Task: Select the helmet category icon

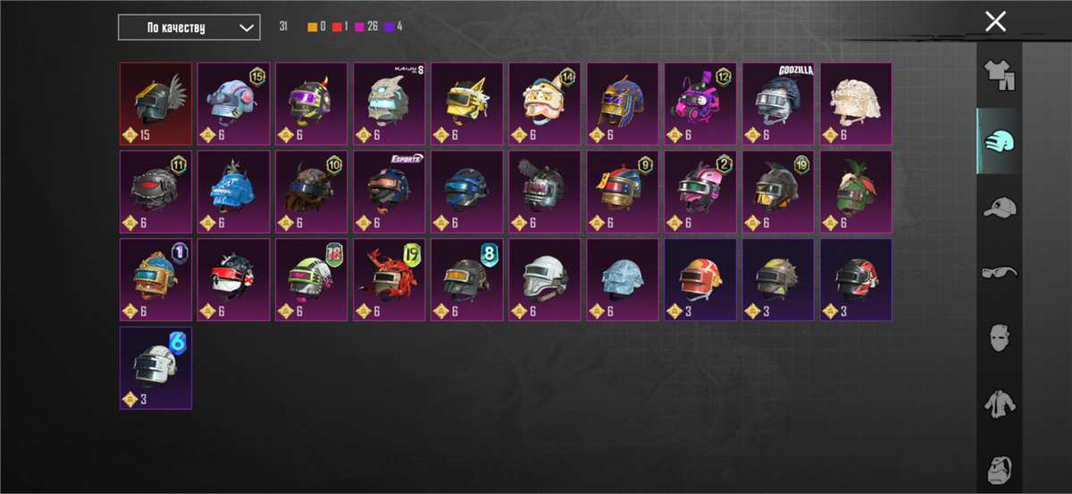Action: pos(999,141)
